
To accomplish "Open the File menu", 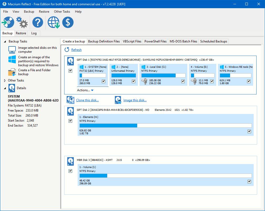I will 6,12.
